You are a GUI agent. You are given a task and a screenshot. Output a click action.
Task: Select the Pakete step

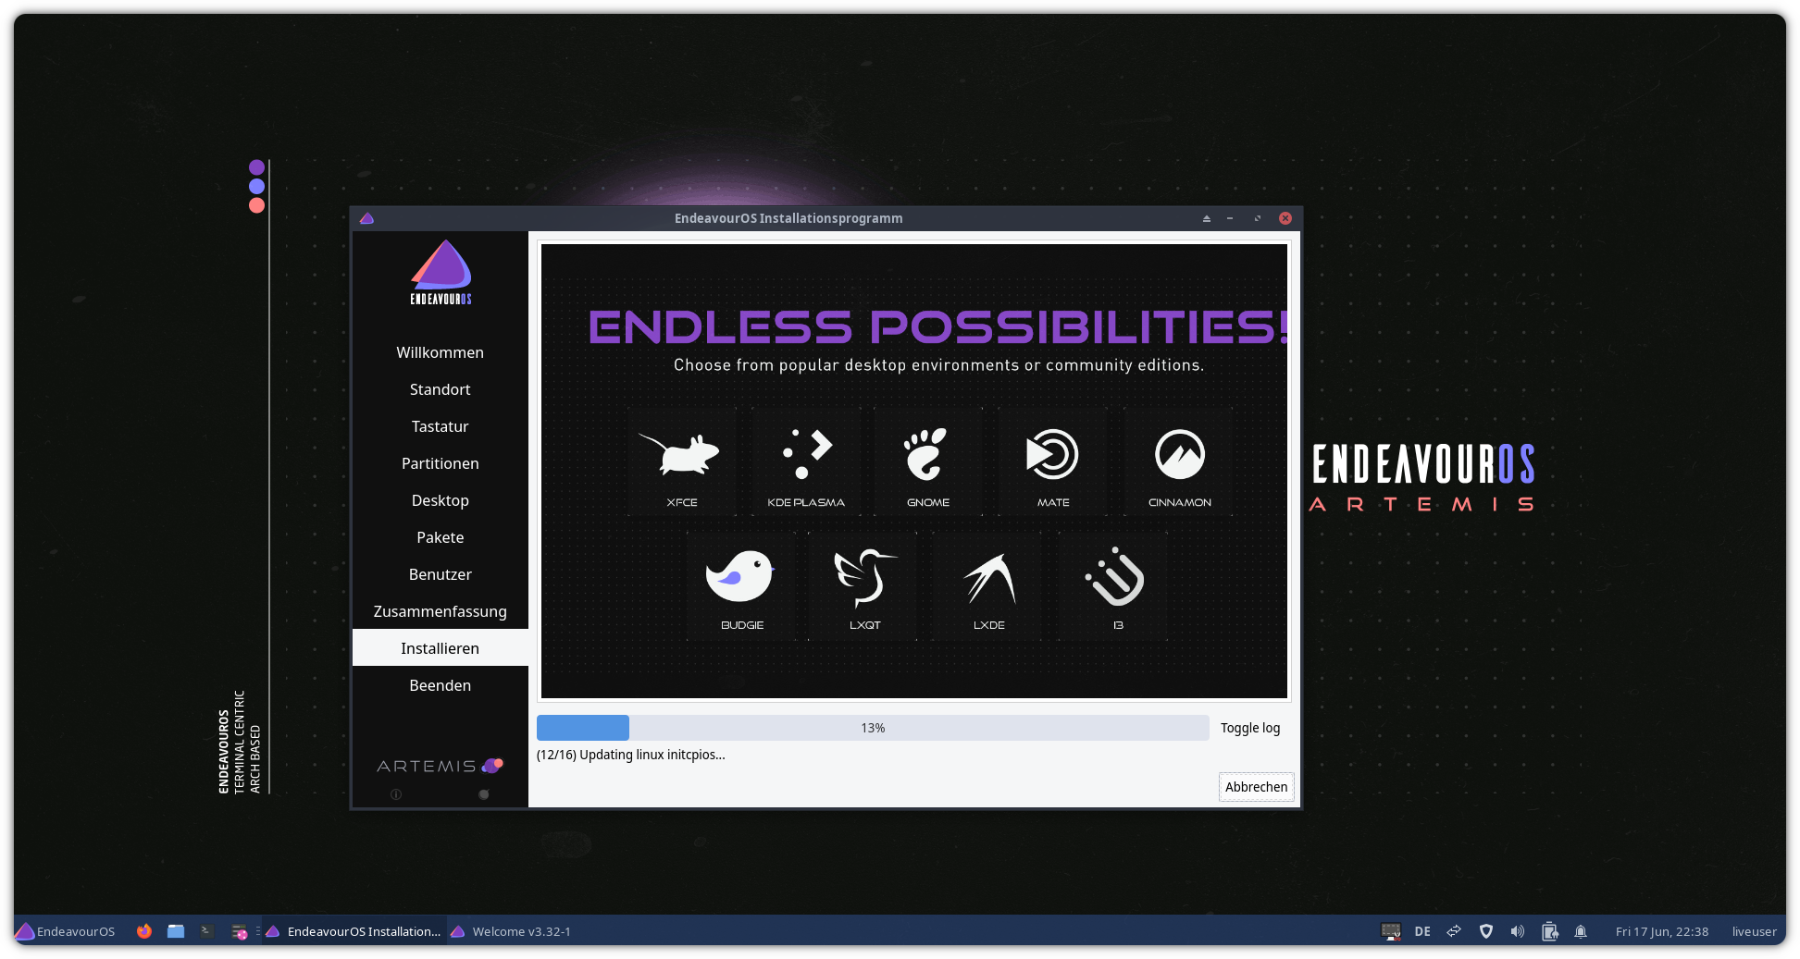tap(441, 537)
